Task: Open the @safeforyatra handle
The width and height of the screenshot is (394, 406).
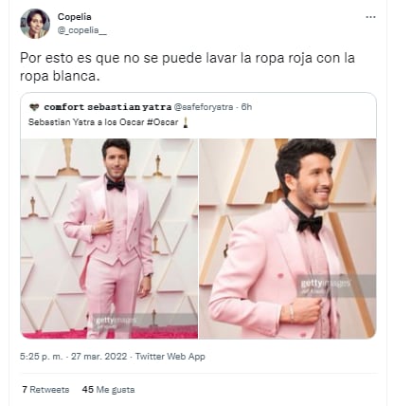Action: (x=204, y=107)
